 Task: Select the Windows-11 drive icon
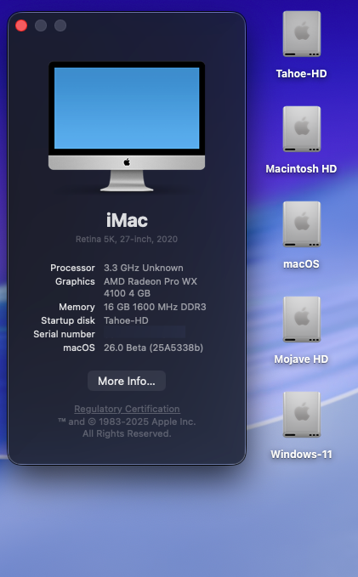click(302, 415)
